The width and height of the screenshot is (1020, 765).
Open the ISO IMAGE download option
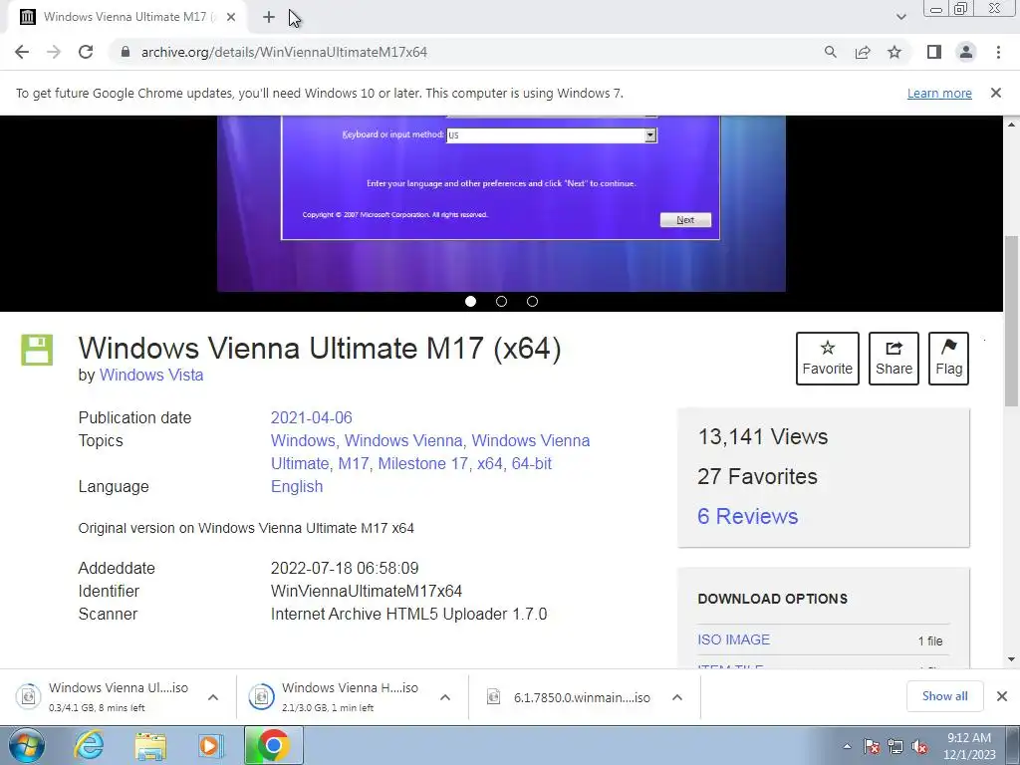point(734,640)
